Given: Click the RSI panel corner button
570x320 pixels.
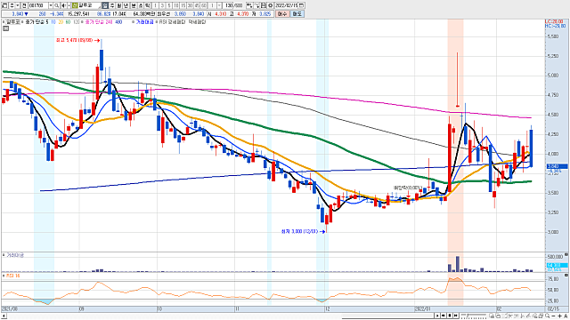Looking at the screenshot, I should click(566, 276).
